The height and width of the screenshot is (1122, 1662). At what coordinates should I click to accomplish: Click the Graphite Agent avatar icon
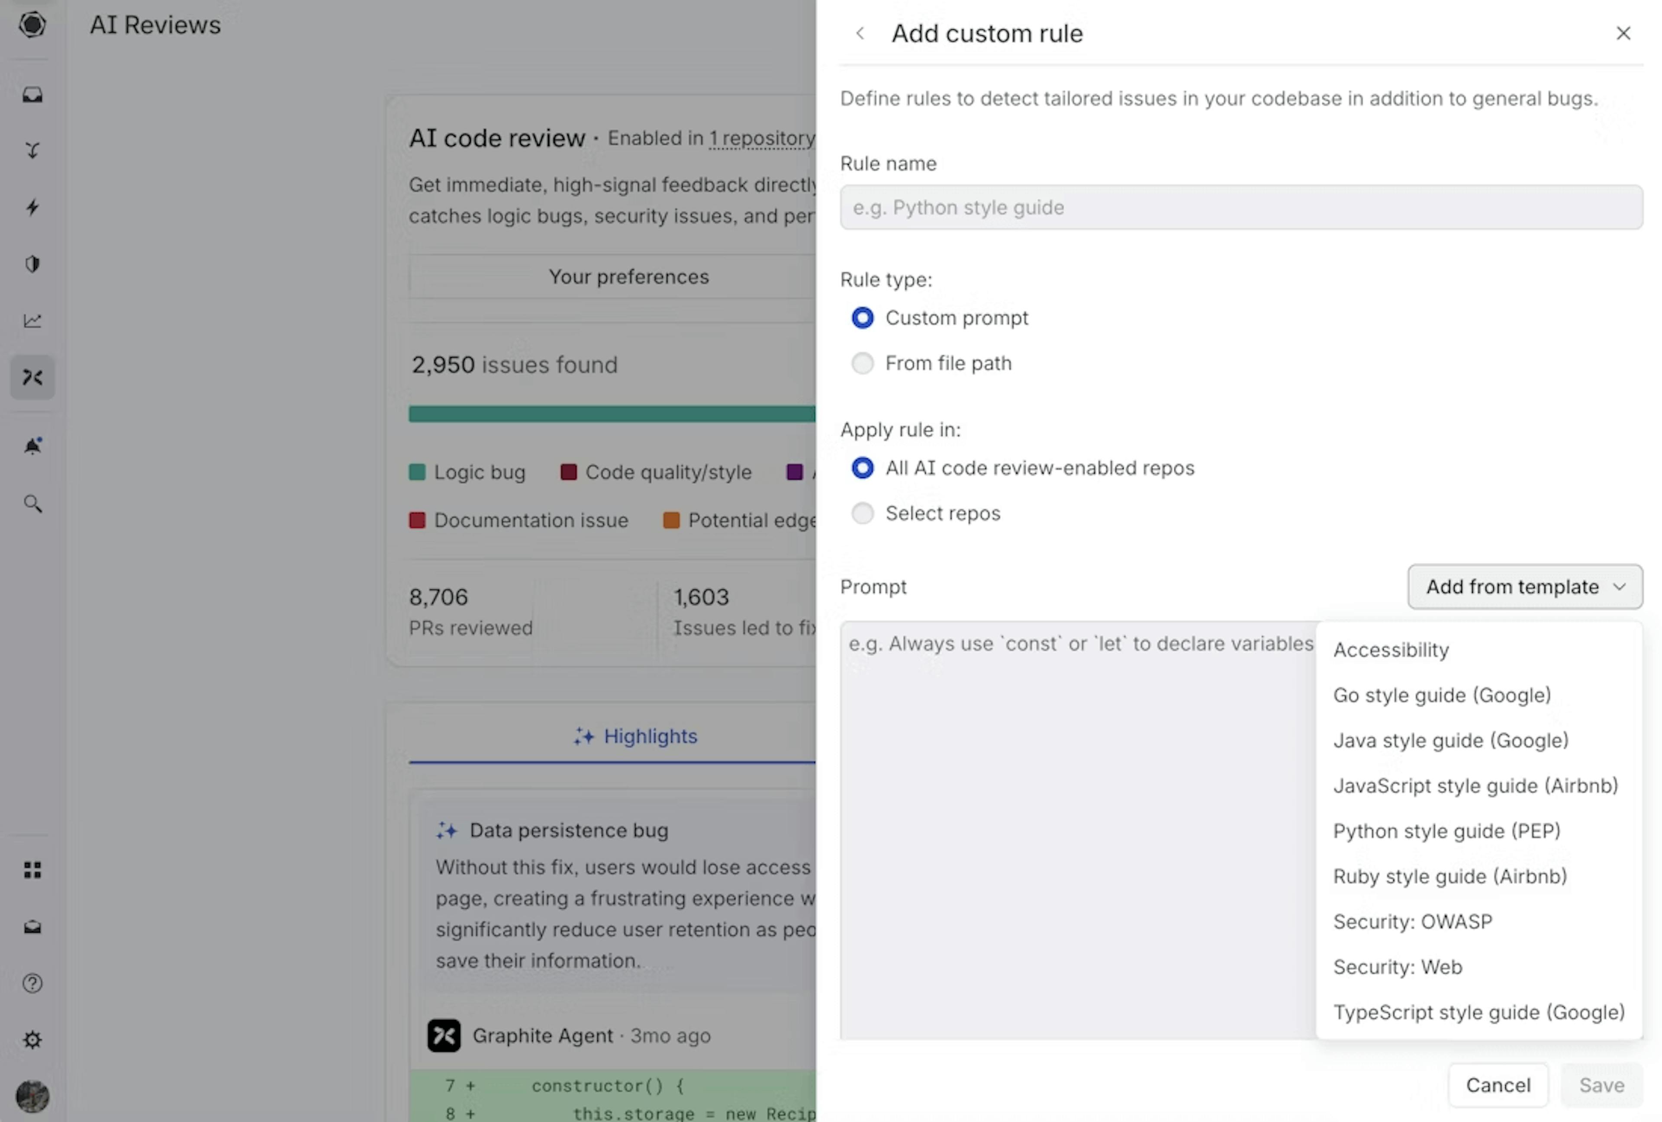tap(444, 1035)
